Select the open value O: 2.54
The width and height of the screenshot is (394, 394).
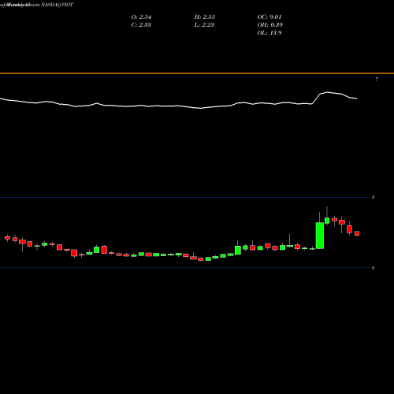point(141,17)
